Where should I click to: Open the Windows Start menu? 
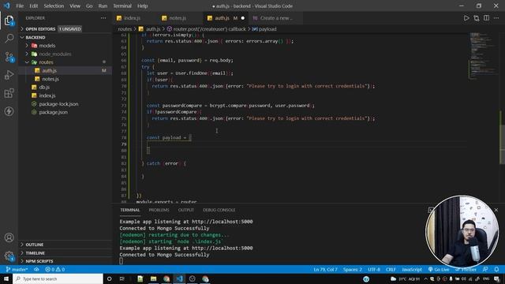[x=6, y=278]
